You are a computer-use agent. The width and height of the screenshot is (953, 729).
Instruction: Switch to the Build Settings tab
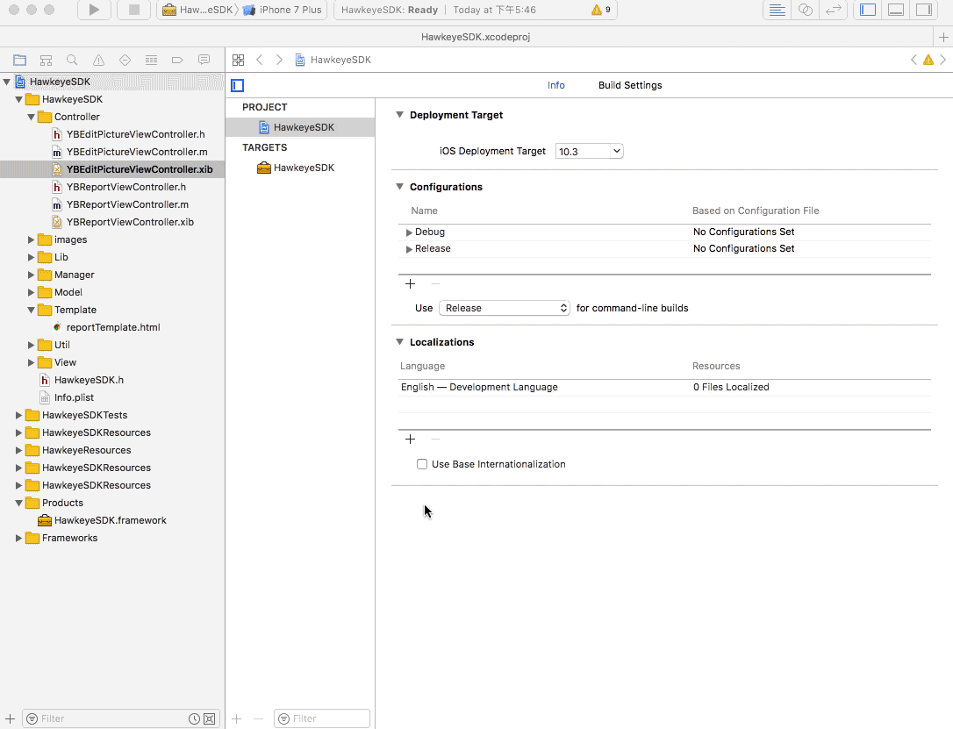(630, 85)
